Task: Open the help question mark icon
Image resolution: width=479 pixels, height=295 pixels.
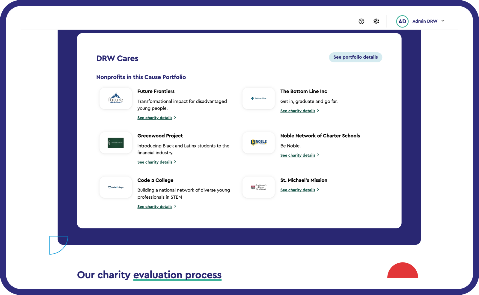Action: pos(361,21)
